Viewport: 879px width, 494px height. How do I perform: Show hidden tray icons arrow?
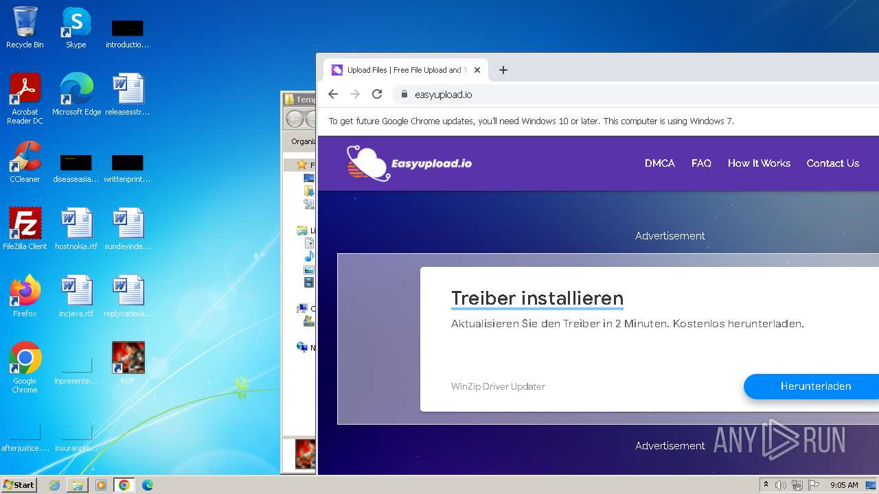pyautogui.click(x=766, y=485)
